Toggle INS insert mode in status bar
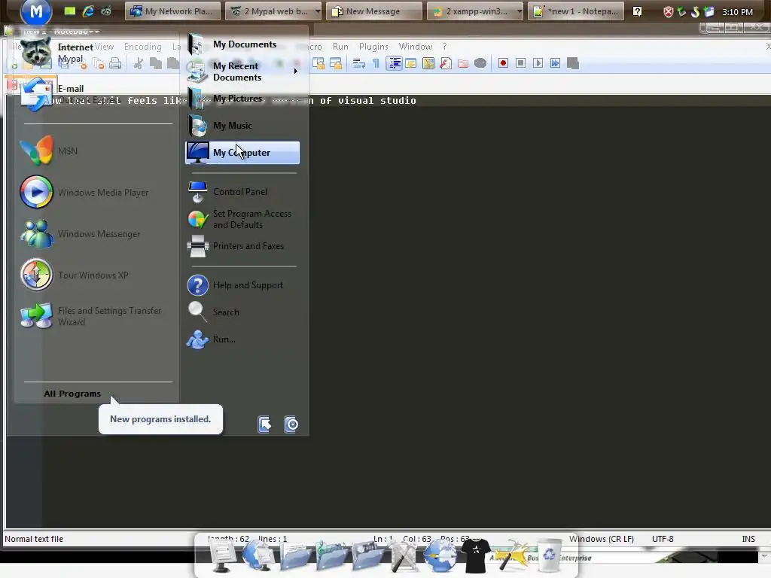Image resolution: width=771 pixels, height=578 pixels. pyautogui.click(x=748, y=539)
